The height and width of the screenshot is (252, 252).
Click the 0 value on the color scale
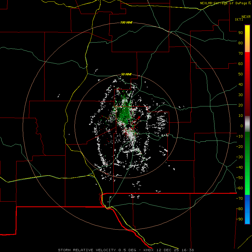[242, 126]
